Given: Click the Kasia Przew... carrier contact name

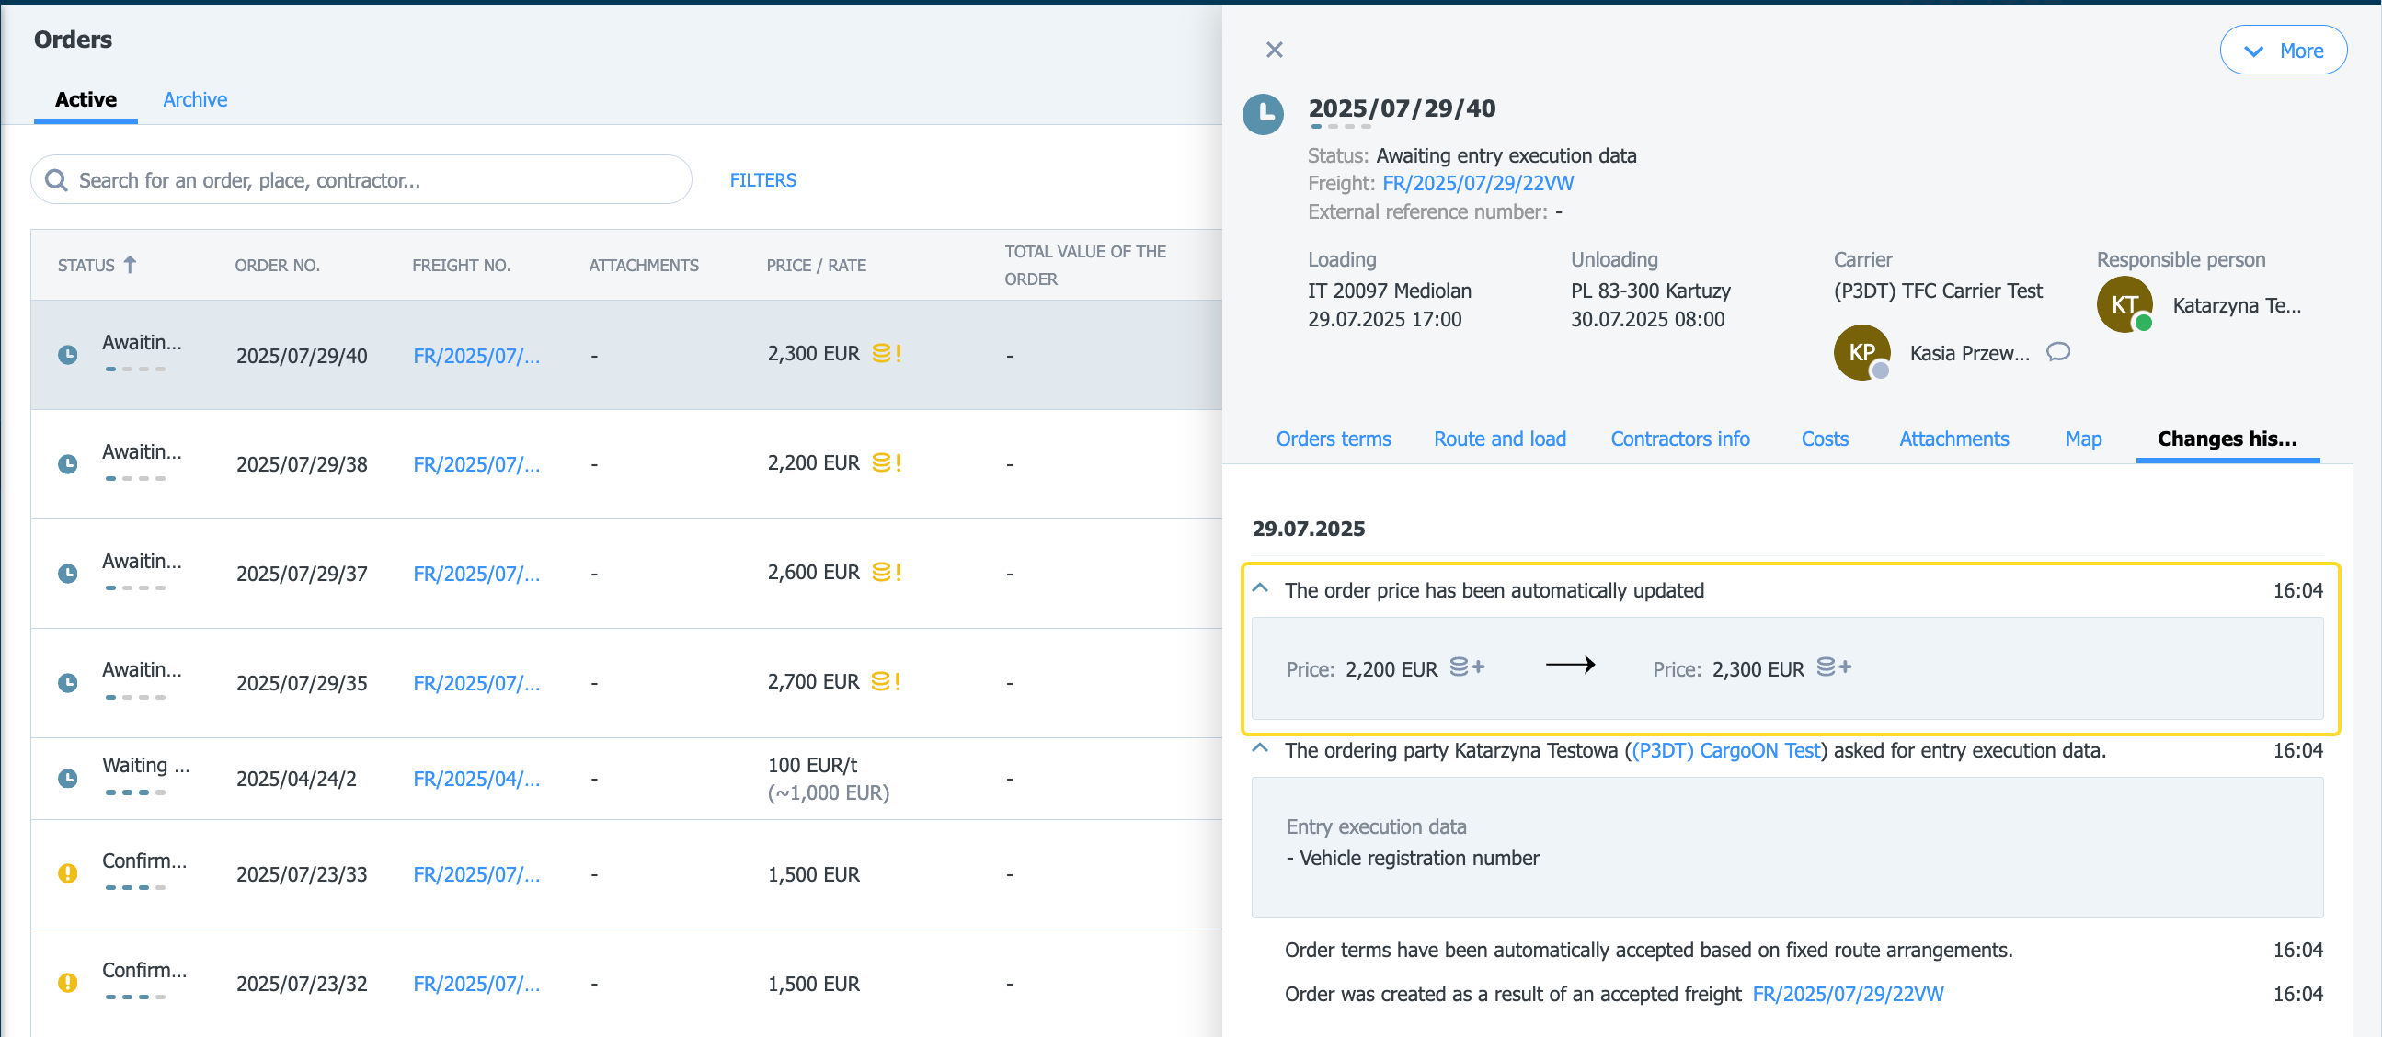Looking at the screenshot, I should click(1970, 353).
